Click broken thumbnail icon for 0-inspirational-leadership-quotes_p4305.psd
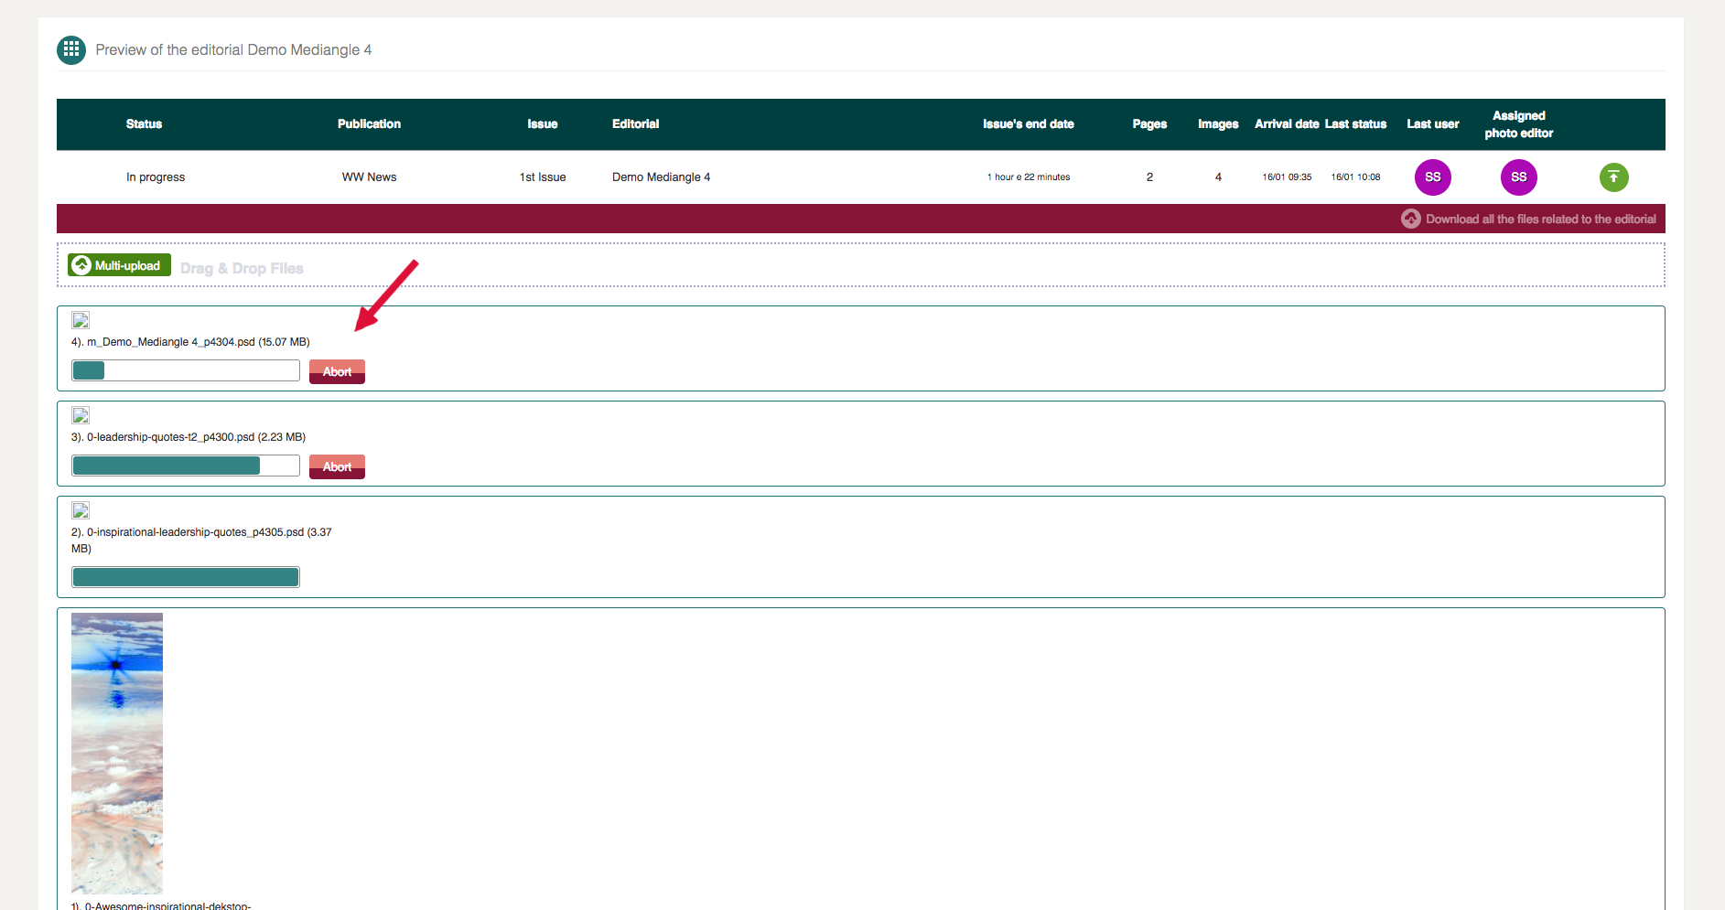The image size is (1725, 910). (x=81, y=510)
